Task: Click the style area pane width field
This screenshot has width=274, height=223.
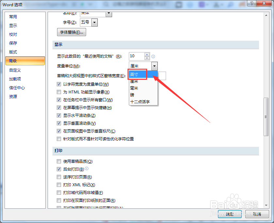Action: coord(162,76)
